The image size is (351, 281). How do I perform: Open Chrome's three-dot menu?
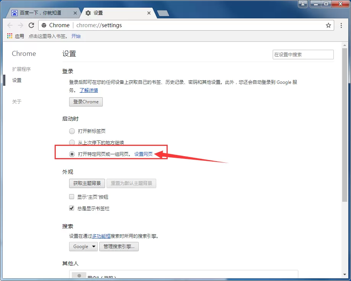[x=341, y=25]
